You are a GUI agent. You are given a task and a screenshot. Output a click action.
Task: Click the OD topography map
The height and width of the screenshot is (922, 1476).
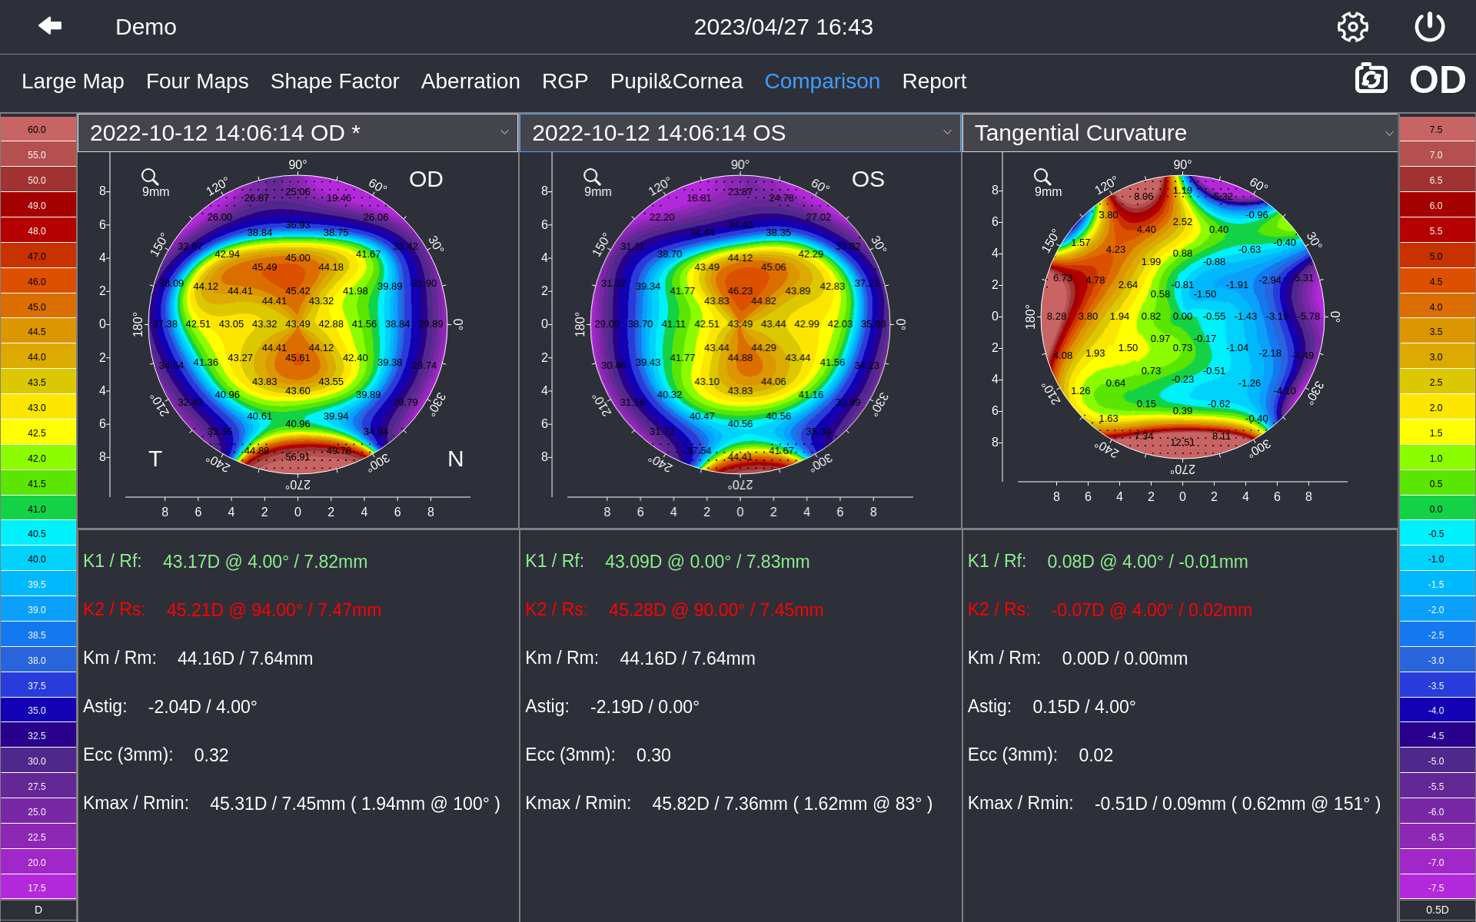point(298,324)
